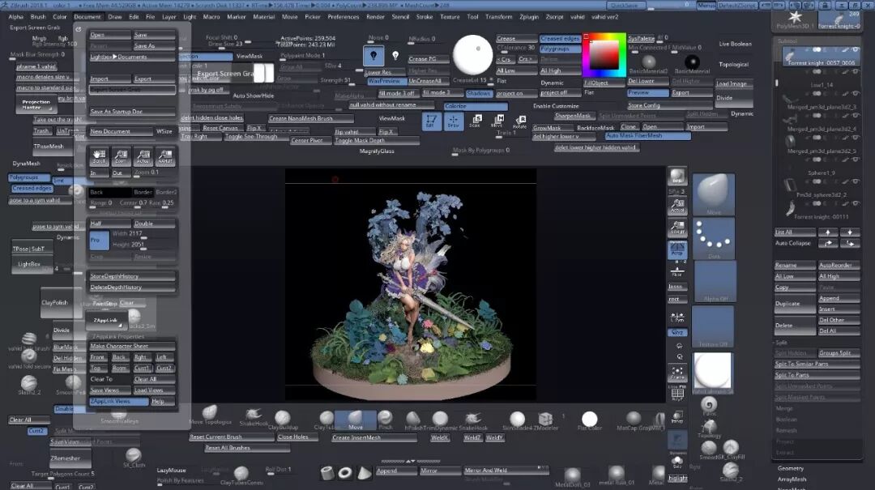The image size is (875, 490).
Task: Click the Frame icon on right shelf
Action: coord(677,373)
